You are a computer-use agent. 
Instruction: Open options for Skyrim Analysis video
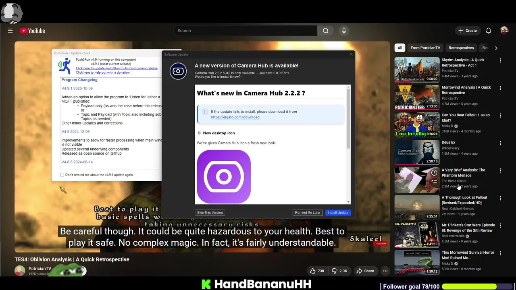[x=500, y=60]
